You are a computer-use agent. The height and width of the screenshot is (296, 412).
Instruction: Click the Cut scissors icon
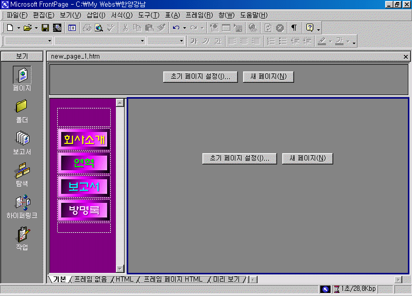coord(125,28)
